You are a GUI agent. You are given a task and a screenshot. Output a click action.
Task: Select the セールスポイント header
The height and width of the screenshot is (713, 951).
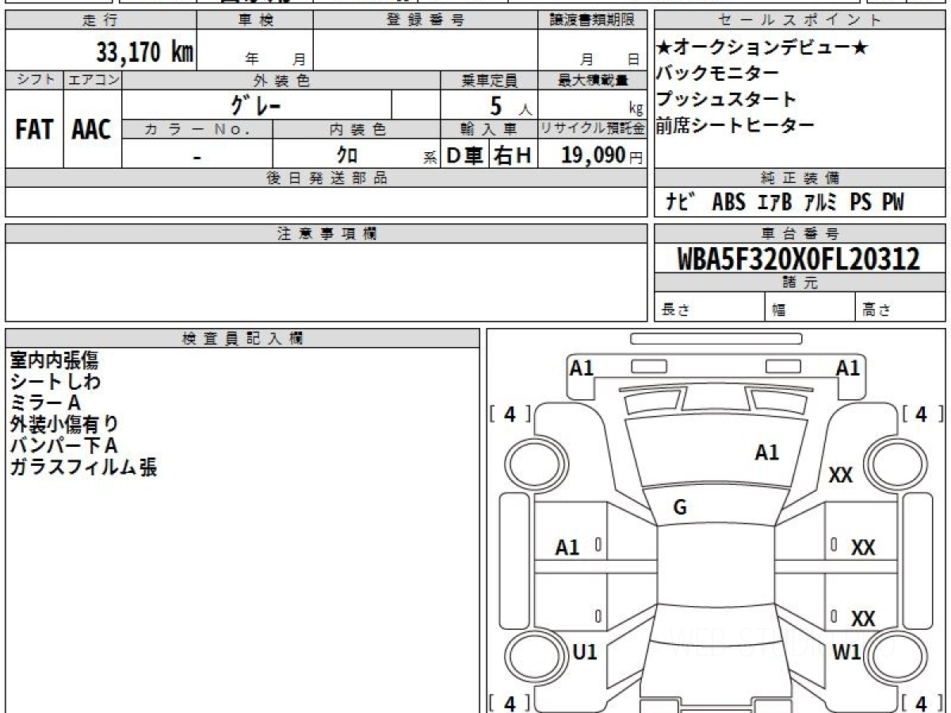click(x=800, y=21)
